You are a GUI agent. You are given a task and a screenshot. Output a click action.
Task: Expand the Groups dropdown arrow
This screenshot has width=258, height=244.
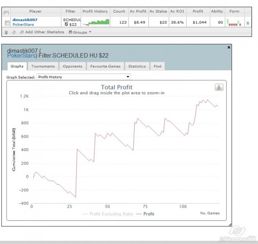click(90, 32)
